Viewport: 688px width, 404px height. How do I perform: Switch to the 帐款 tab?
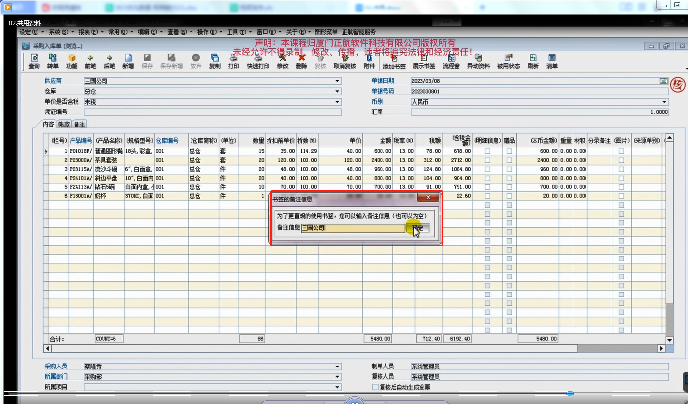[x=64, y=124]
